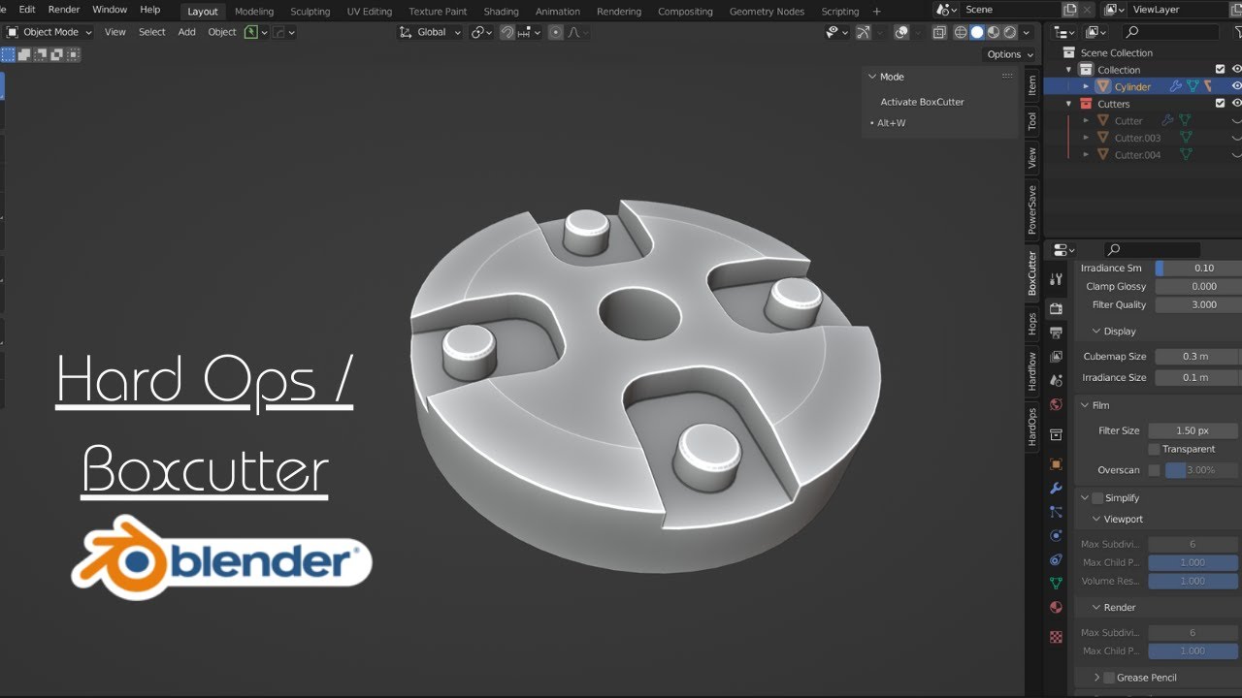
Task: Open the Tool properties tab icon
Action: pos(1057,279)
